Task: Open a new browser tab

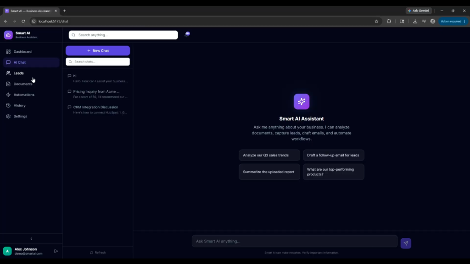Action: (x=64, y=11)
